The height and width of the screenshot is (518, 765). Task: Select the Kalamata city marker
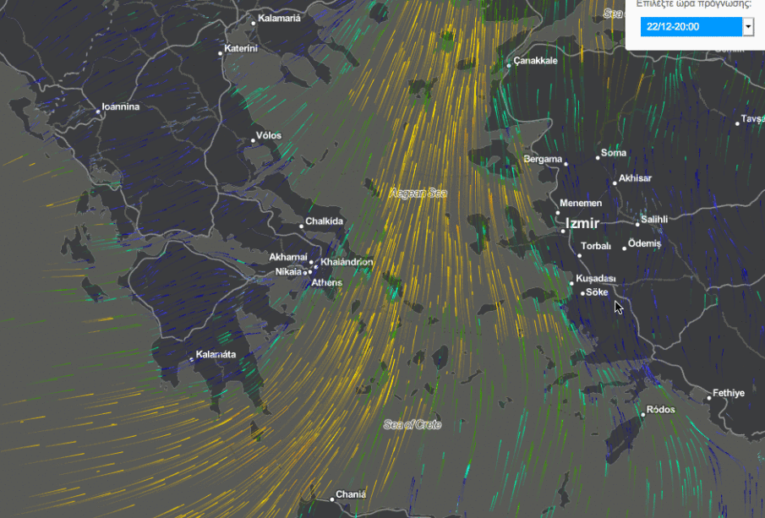pyautogui.click(x=193, y=360)
